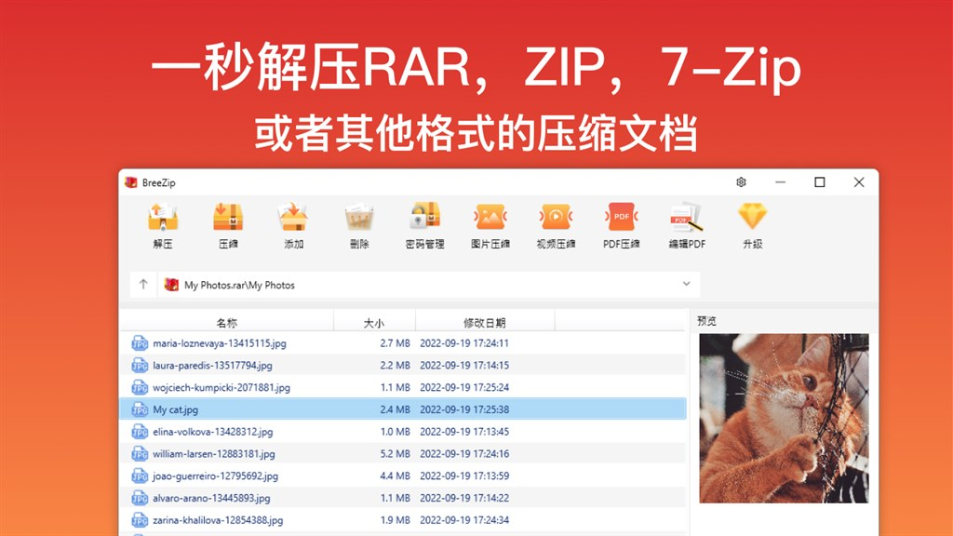Select zarina-khalilova-12854388.jpg
Image resolution: width=953 pixels, height=536 pixels.
point(279,520)
